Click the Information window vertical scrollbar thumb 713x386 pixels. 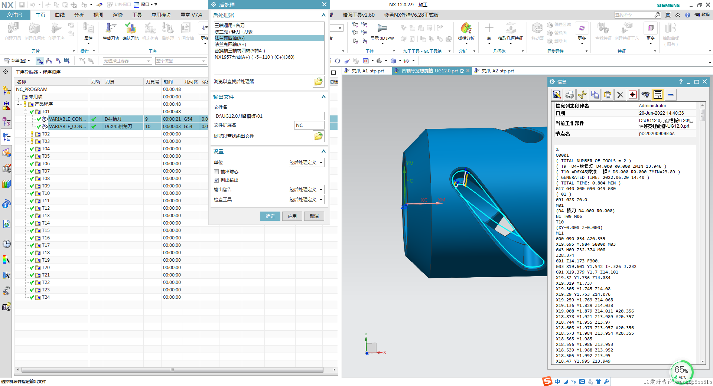(702, 115)
